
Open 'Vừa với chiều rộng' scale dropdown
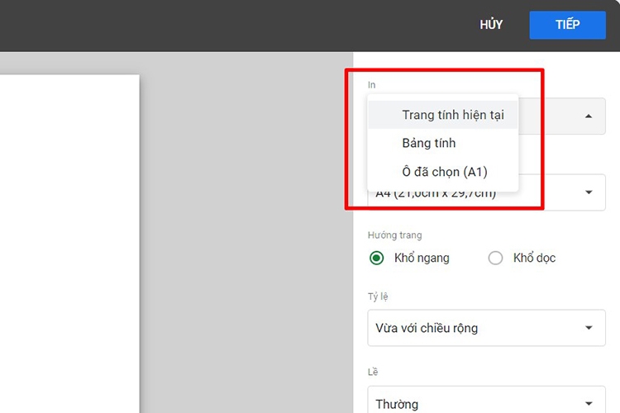pos(486,328)
